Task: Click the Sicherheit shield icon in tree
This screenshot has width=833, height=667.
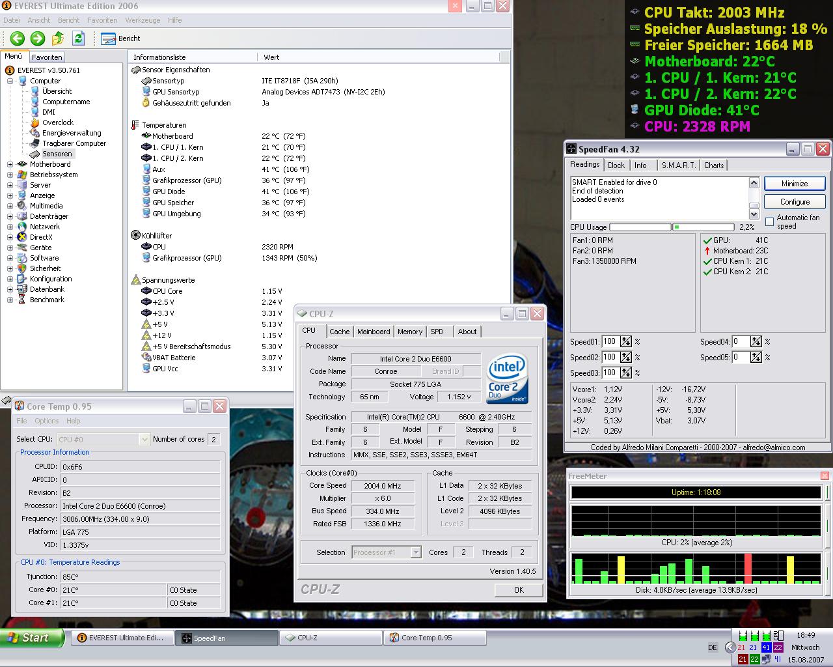Action: [22, 268]
